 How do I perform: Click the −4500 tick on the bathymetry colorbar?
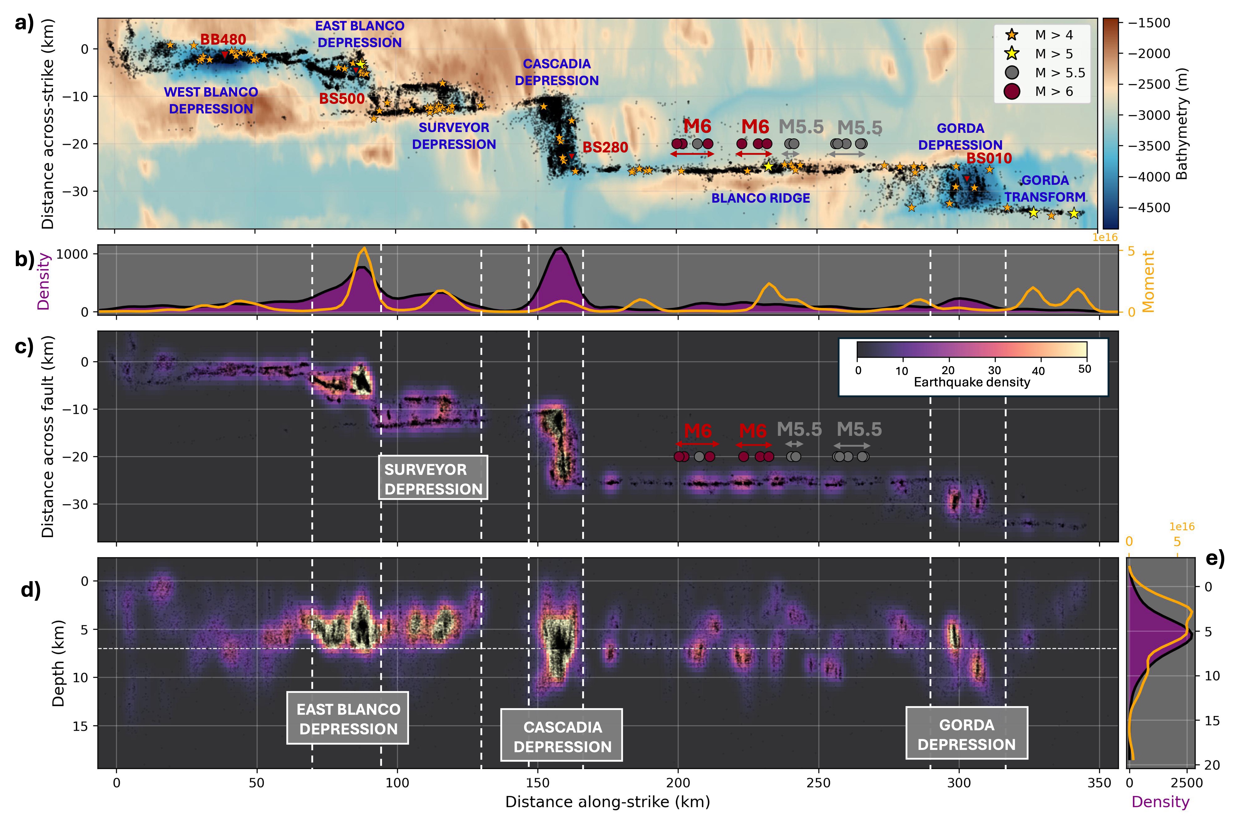[1149, 208]
